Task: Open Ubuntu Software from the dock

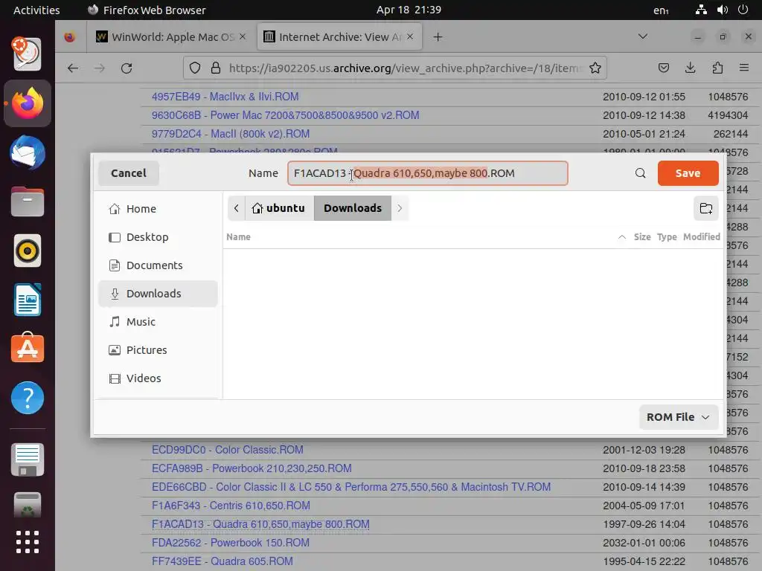Action: [x=28, y=348]
